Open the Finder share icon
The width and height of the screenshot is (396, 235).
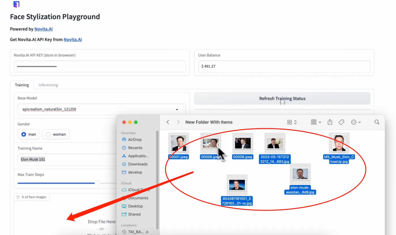[x=330, y=122]
